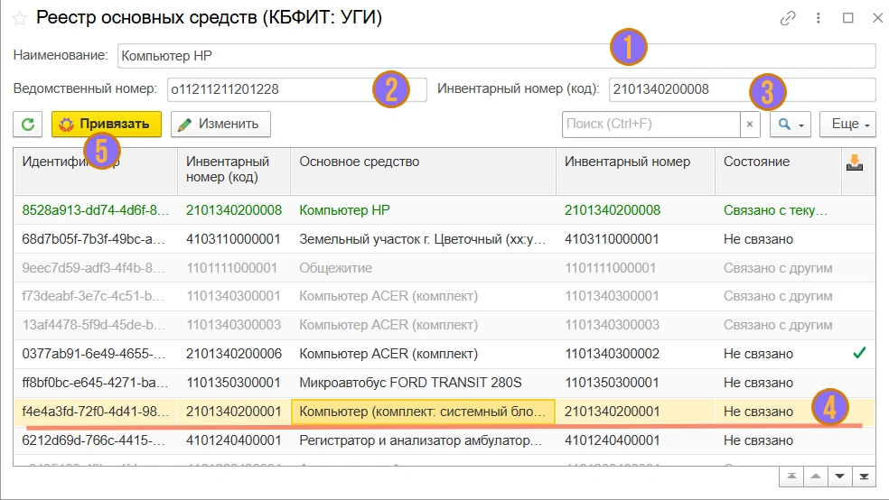The width and height of the screenshot is (889, 500).
Task: Move up one row with up arrow
Action: 815,477
